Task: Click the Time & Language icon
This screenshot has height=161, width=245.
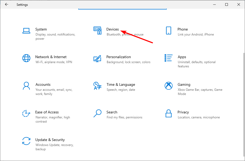Action: [x=97, y=86]
